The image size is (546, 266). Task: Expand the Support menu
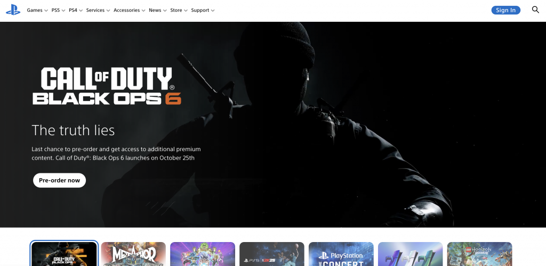click(x=203, y=11)
